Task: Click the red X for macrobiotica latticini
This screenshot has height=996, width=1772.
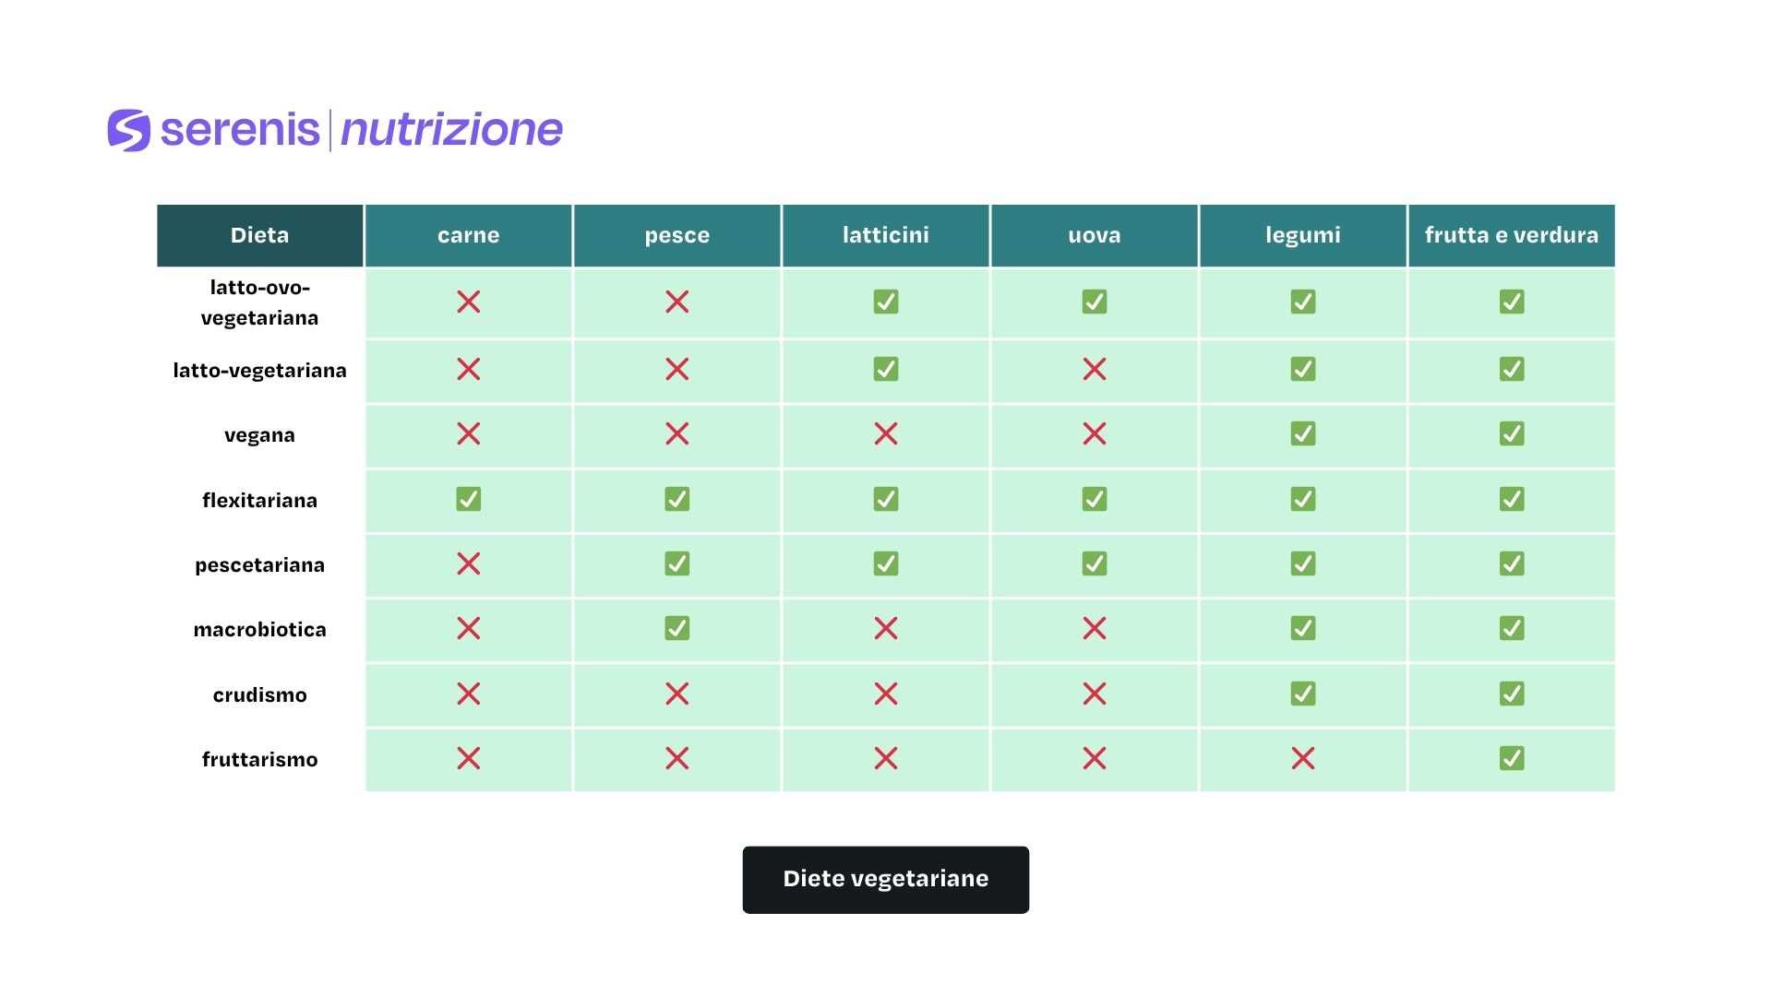Action: [886, 628]
